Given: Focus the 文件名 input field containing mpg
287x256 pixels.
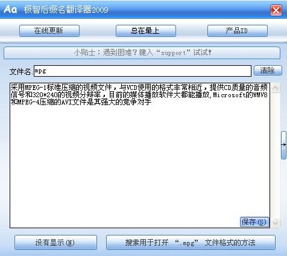Looking at the screenshot, I should click(x=142, y=71).
